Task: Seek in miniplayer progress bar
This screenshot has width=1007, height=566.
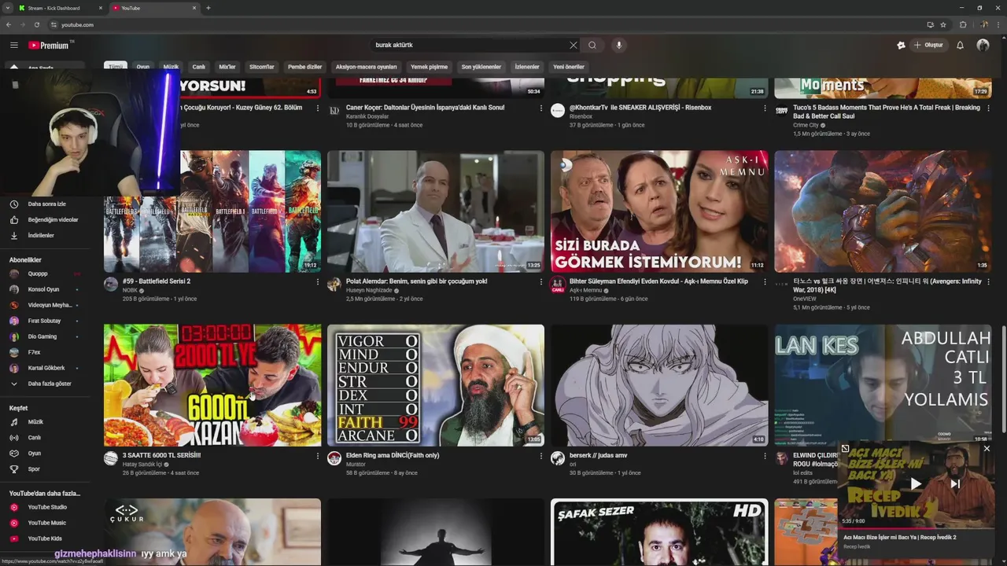Action: [917, 528]
